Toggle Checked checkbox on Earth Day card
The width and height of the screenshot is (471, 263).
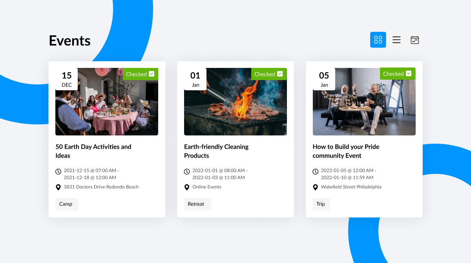[x=152, y=74]
